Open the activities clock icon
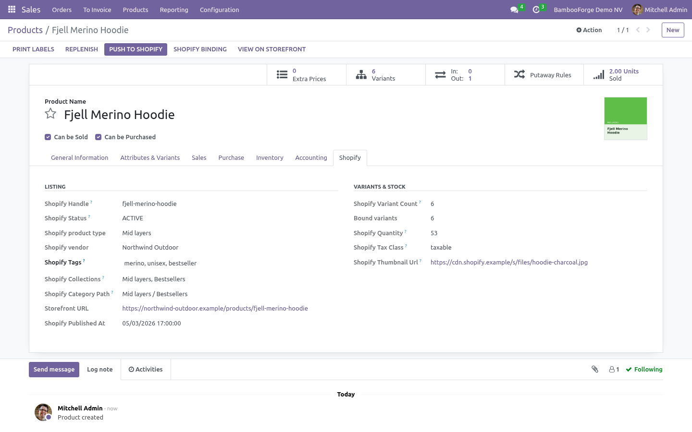This screenshot has width=692, height=432. coord(536,10)
